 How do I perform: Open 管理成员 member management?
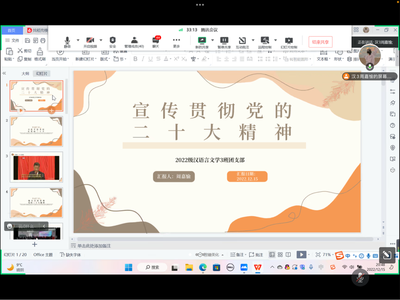[x=134, y=42]
